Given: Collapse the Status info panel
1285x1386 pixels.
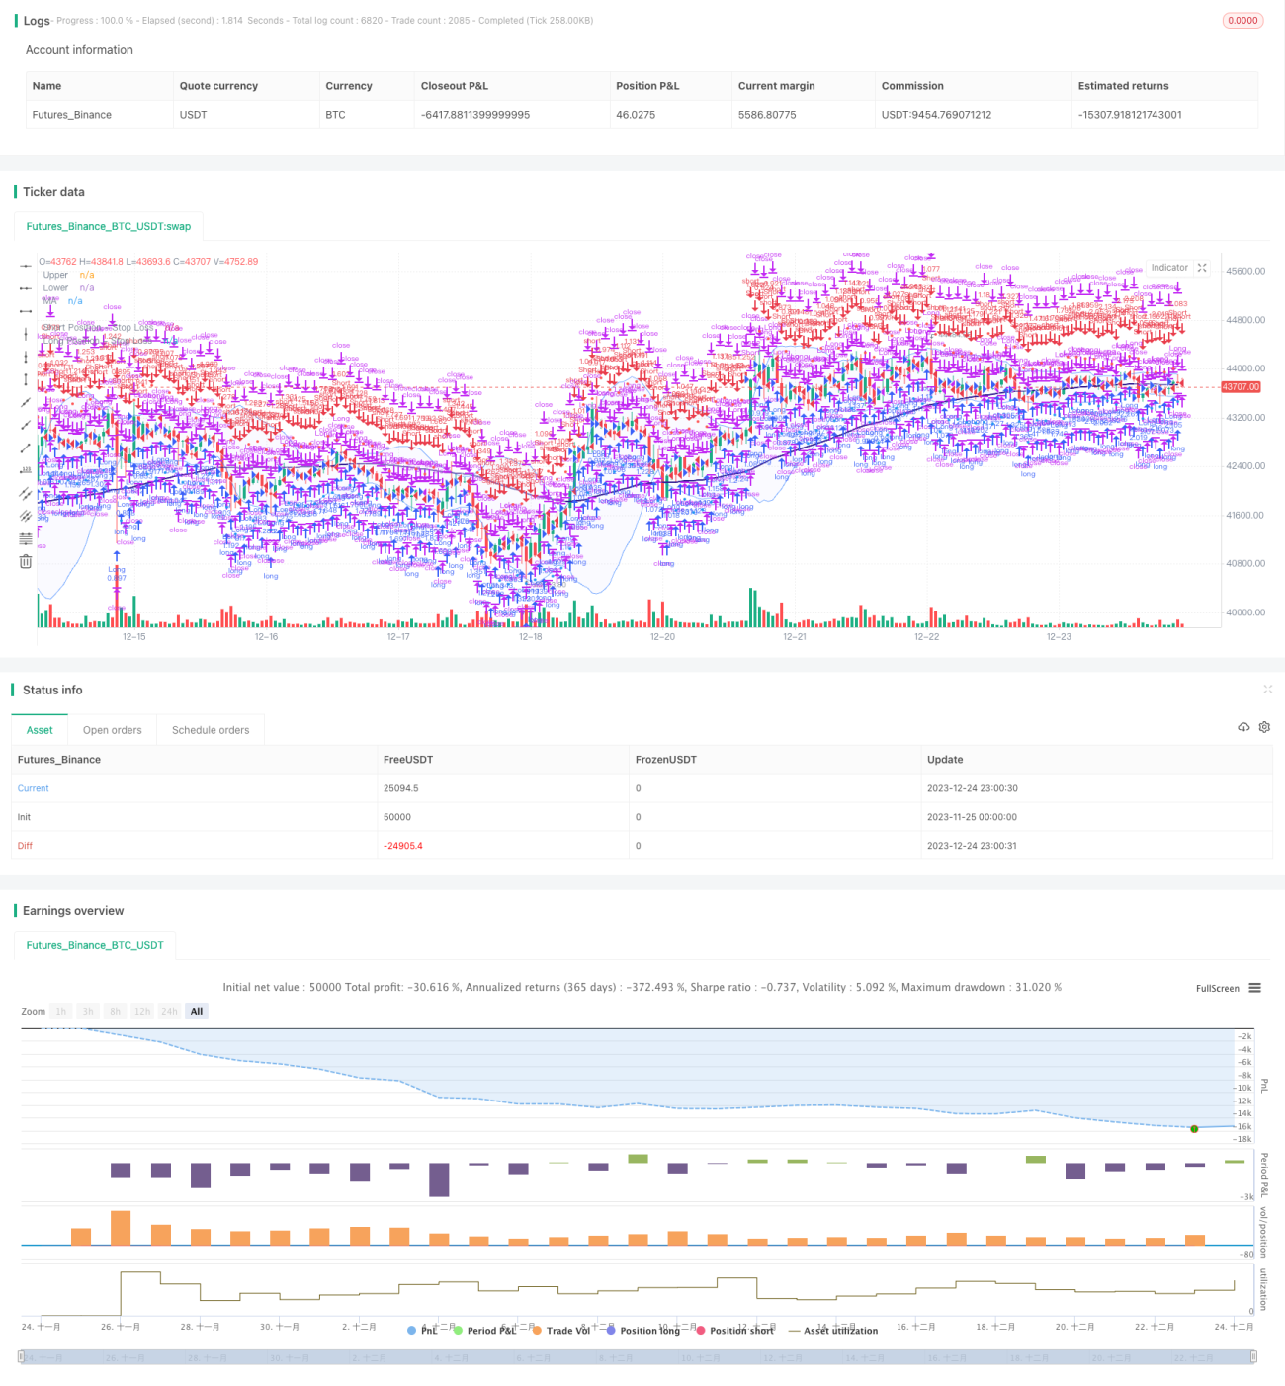Looking at the screenshot, I should 1267,690.
